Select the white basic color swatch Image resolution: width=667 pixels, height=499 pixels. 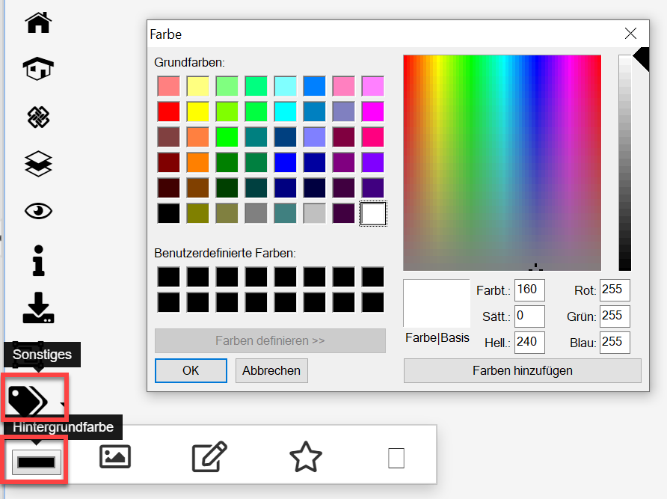click(x=373, y=213)
